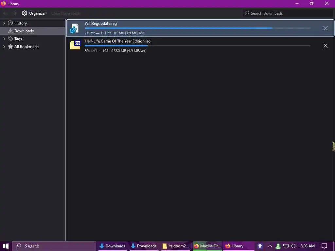The height and width of the screenshot is (251, 335).
Task: Click the '59s left — 108 of 380 MB' status
Action: click(115, 51)
